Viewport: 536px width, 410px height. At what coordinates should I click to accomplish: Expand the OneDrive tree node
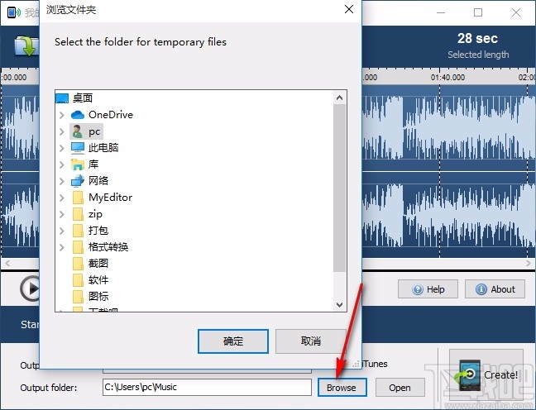(62, 115)
